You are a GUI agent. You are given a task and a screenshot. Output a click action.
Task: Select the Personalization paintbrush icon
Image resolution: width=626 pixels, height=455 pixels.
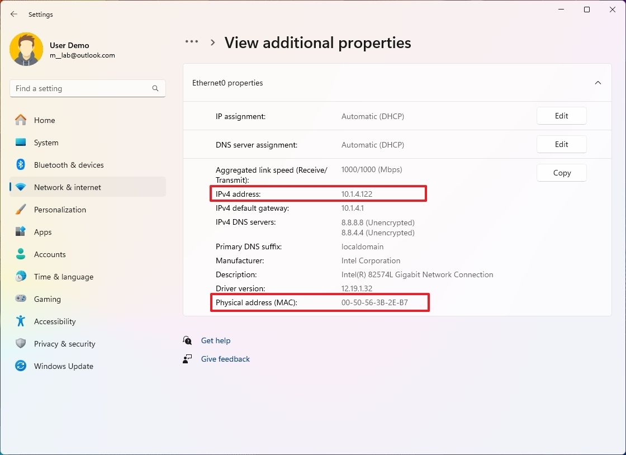[21, 210]
